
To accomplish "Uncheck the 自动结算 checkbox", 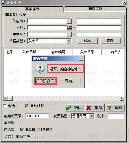I will tap(27, 106).
